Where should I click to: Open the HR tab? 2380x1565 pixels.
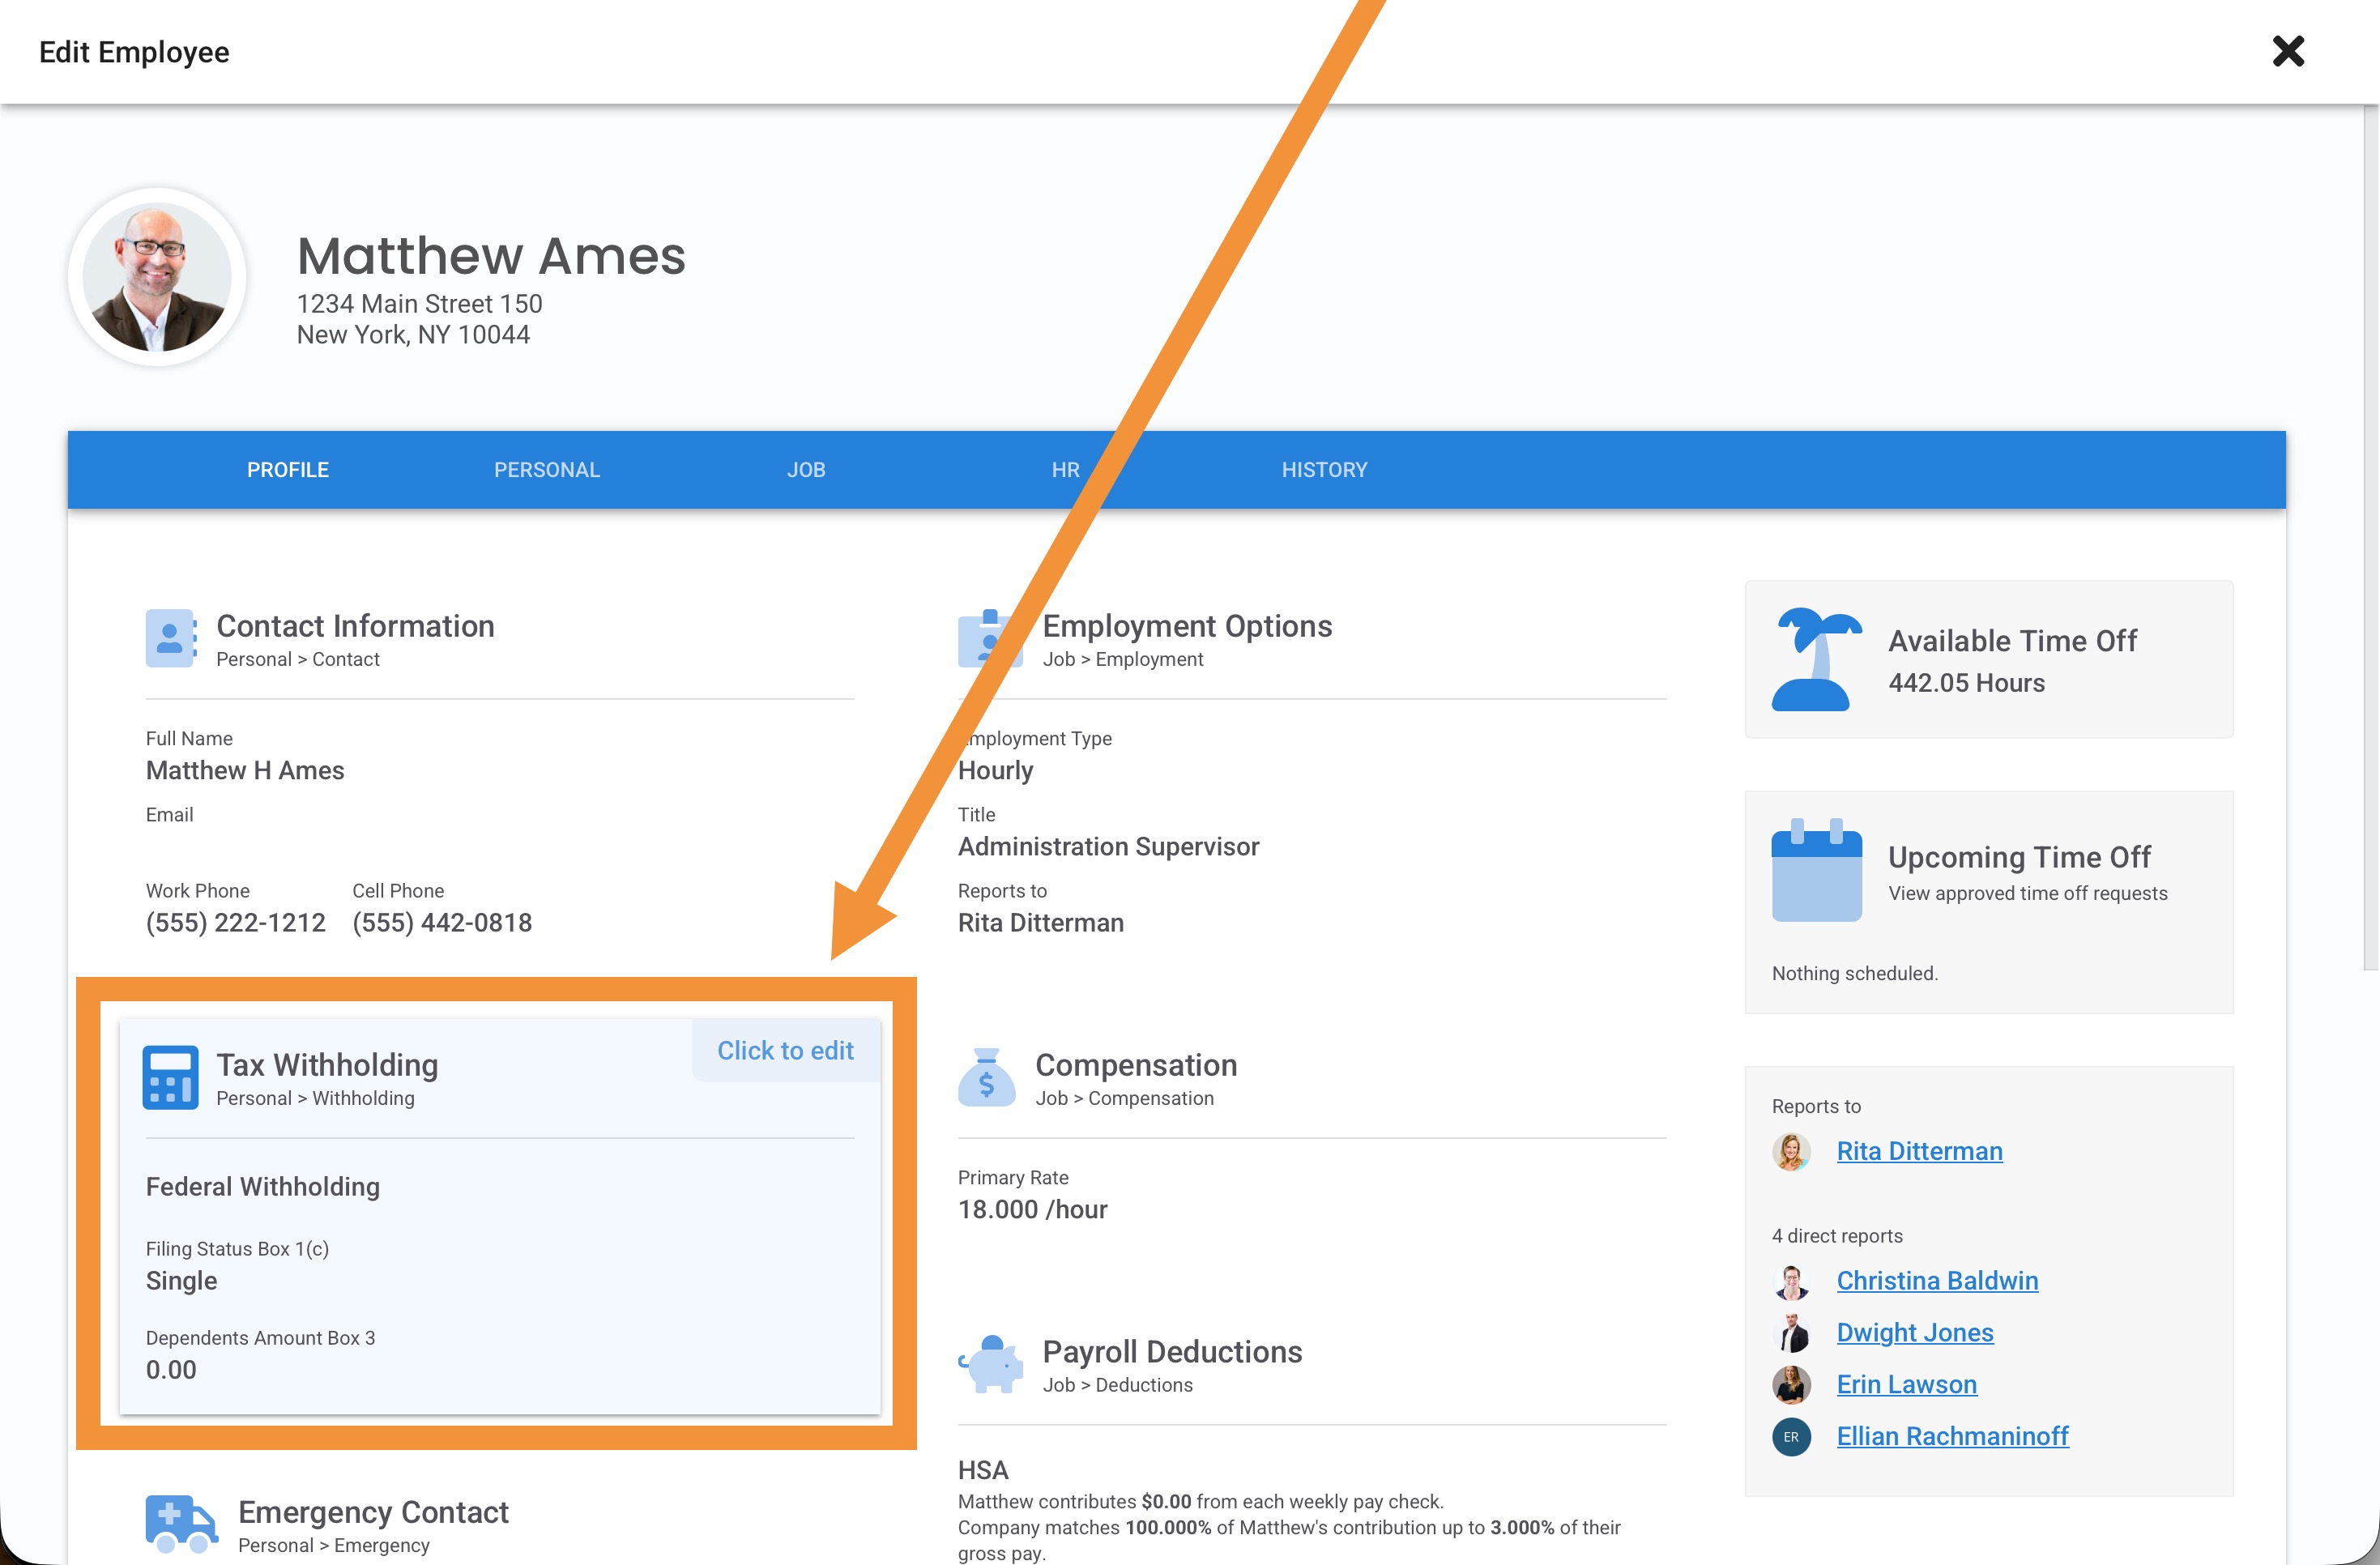click(1065, 470)
